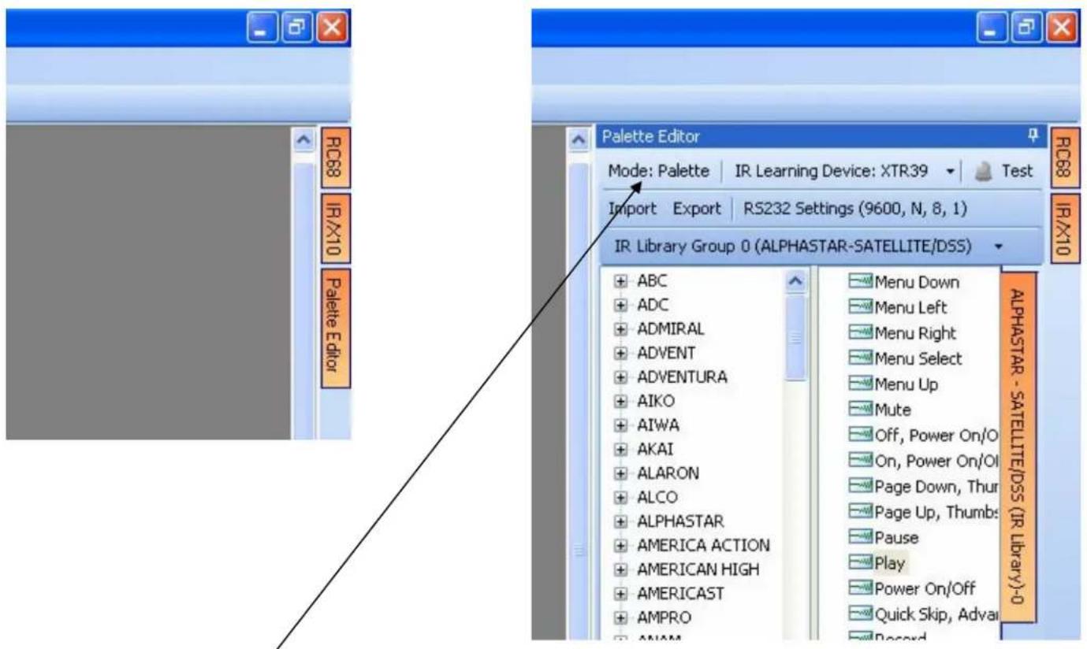
Task: Click Export in the Palette Editor
Action: 697,209
